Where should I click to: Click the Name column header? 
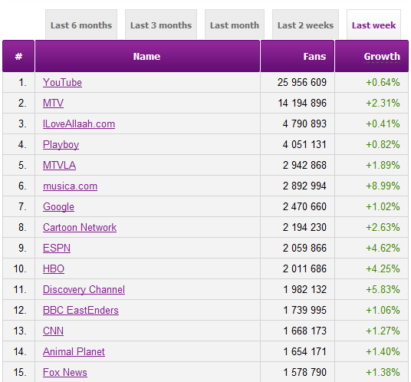[146, 56]
